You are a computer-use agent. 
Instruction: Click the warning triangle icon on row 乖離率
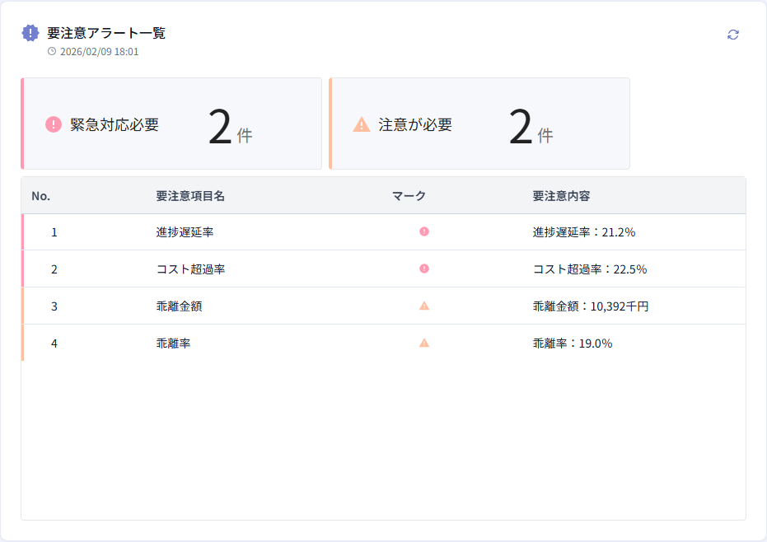point(423,343)
